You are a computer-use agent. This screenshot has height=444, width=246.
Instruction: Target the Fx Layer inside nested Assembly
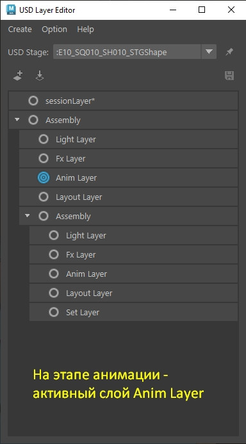(54, 254)
